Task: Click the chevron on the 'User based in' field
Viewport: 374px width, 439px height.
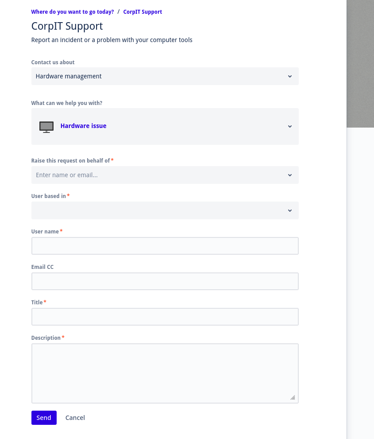Action: (x=290, y=210)
